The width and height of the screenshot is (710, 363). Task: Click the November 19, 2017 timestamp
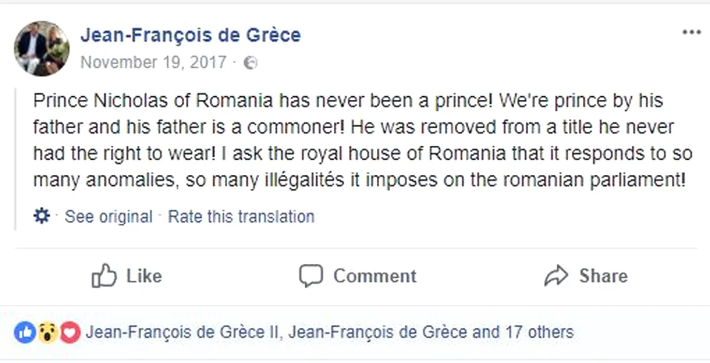point(153,62)
